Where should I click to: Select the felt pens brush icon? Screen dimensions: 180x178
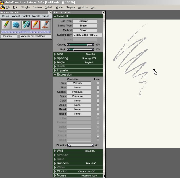click(x=26, y=25)
